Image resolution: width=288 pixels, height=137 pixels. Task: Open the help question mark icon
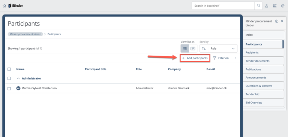coord(283,6)
